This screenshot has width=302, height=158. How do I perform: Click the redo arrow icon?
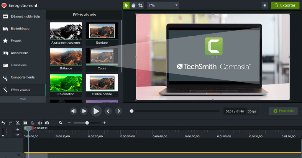click(x=10, y=123)
